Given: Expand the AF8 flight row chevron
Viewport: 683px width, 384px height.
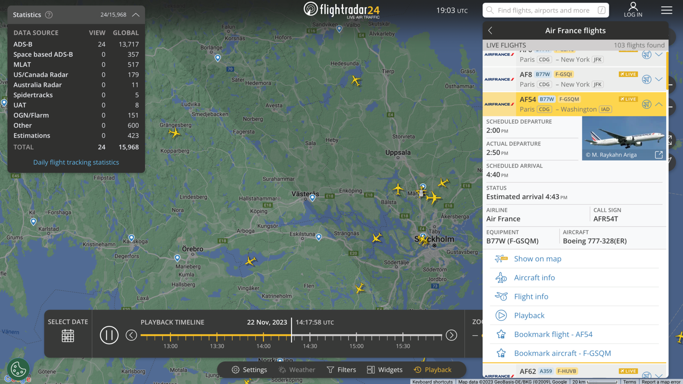Looking at the screenshot, I should click(x=659, y=79).
